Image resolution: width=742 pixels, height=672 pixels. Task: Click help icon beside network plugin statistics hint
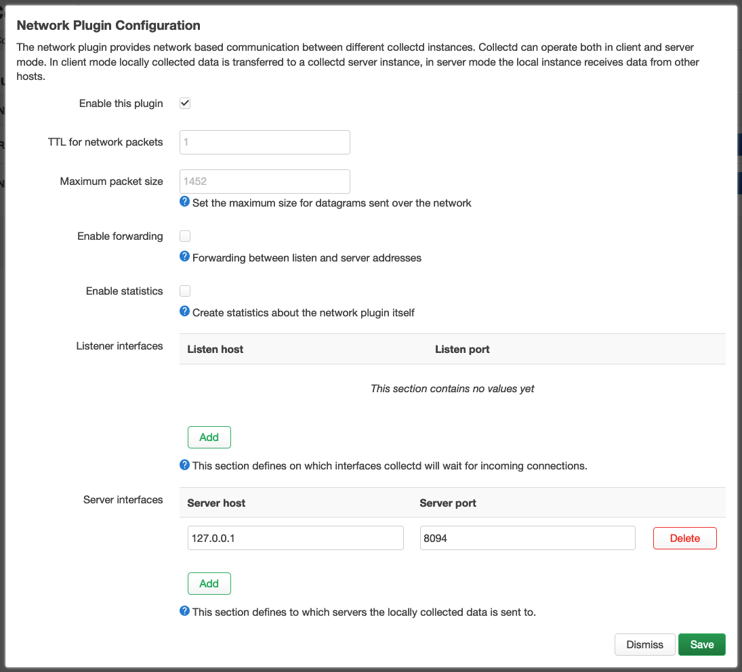[184, 312]
